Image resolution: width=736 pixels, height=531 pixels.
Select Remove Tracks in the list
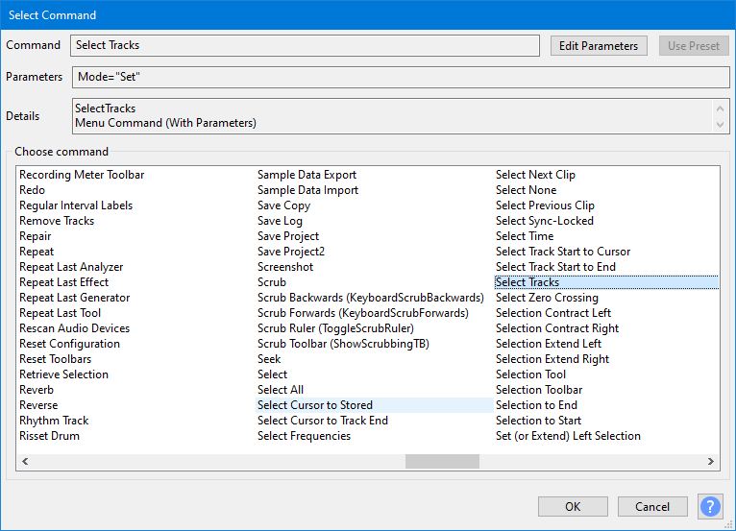57,221
